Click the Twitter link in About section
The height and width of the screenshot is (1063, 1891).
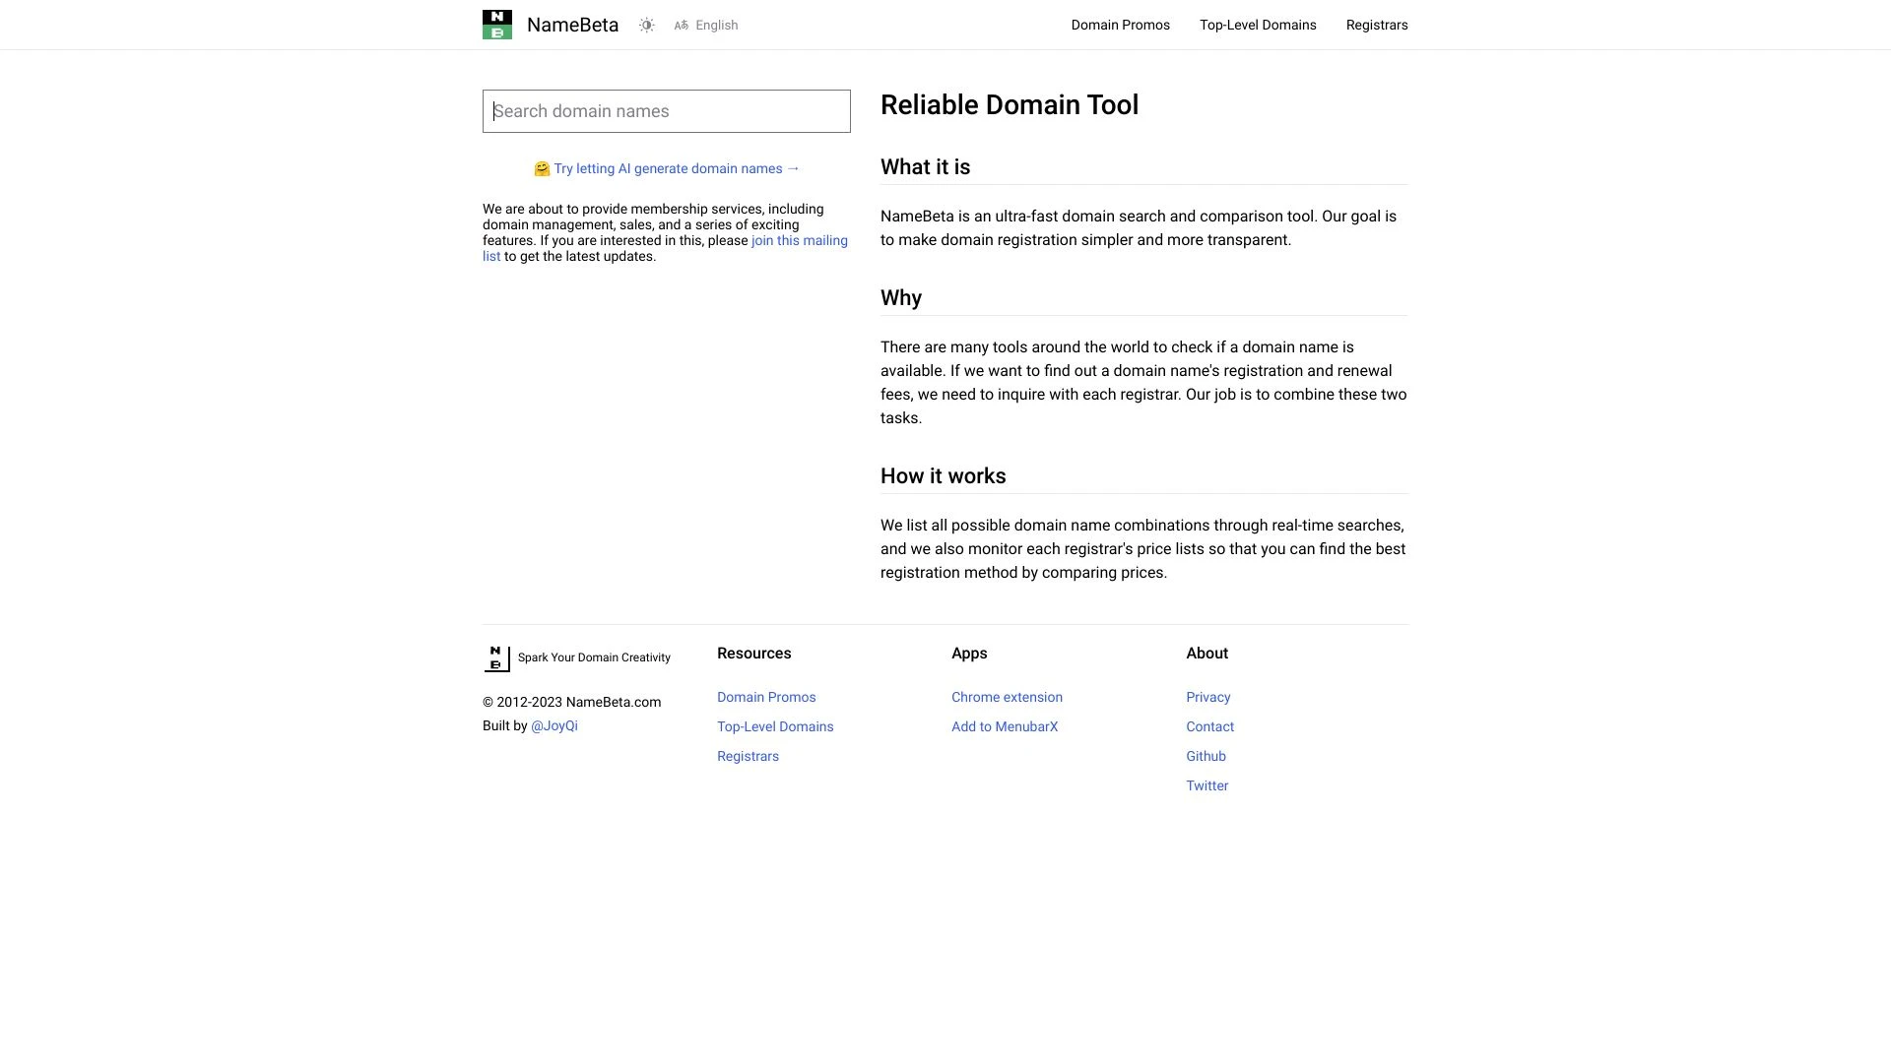1206,785
